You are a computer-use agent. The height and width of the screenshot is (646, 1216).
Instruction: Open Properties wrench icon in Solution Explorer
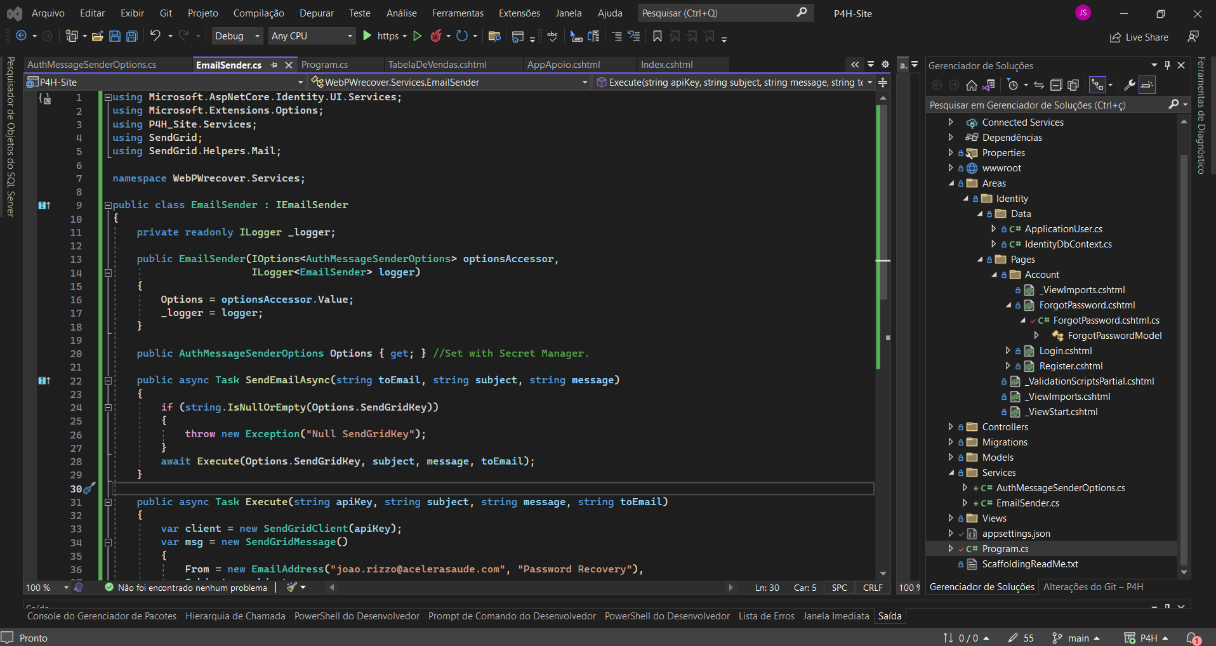[x=1130, y=85]
